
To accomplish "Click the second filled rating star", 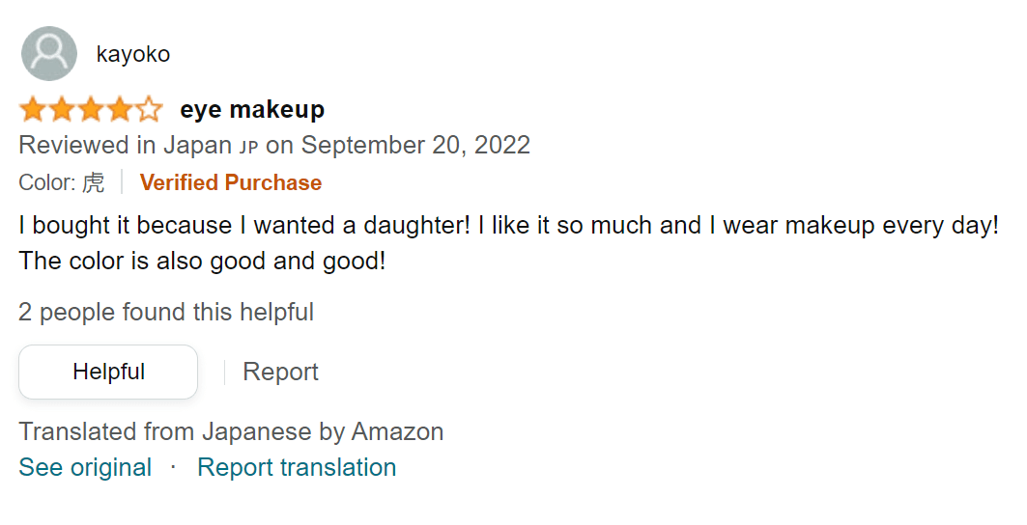I will click(62, 110).
